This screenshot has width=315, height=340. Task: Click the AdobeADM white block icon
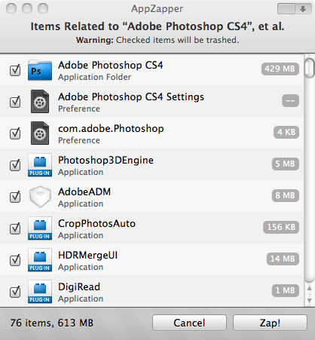coord(40,197)
